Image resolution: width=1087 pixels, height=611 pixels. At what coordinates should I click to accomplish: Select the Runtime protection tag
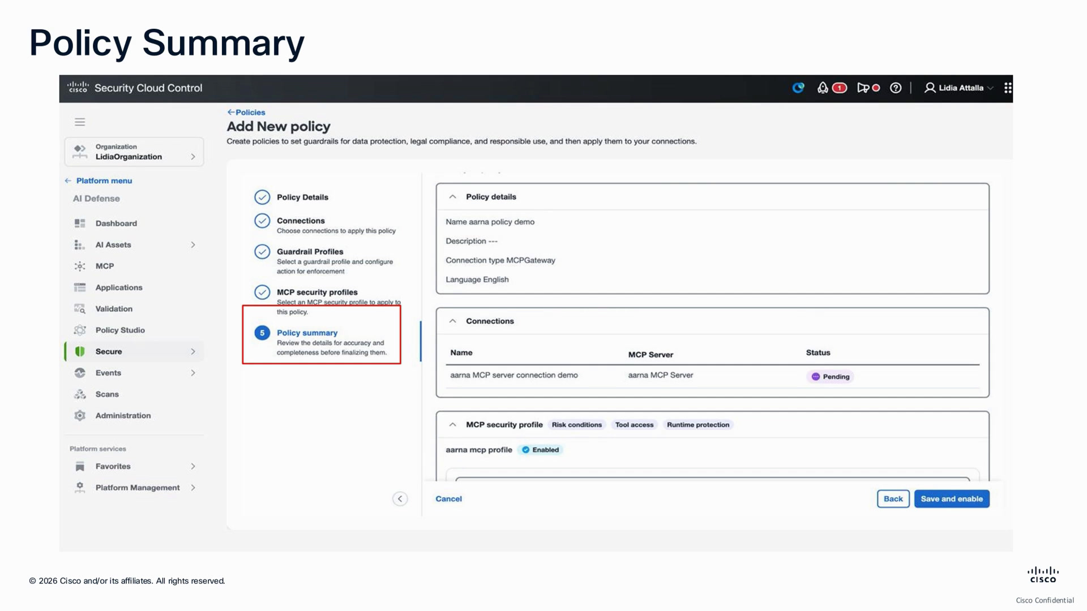698,425
